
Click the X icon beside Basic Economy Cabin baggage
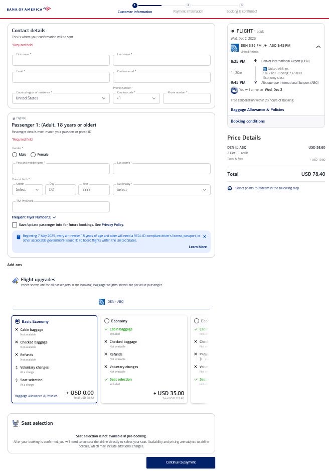[17, 329]
